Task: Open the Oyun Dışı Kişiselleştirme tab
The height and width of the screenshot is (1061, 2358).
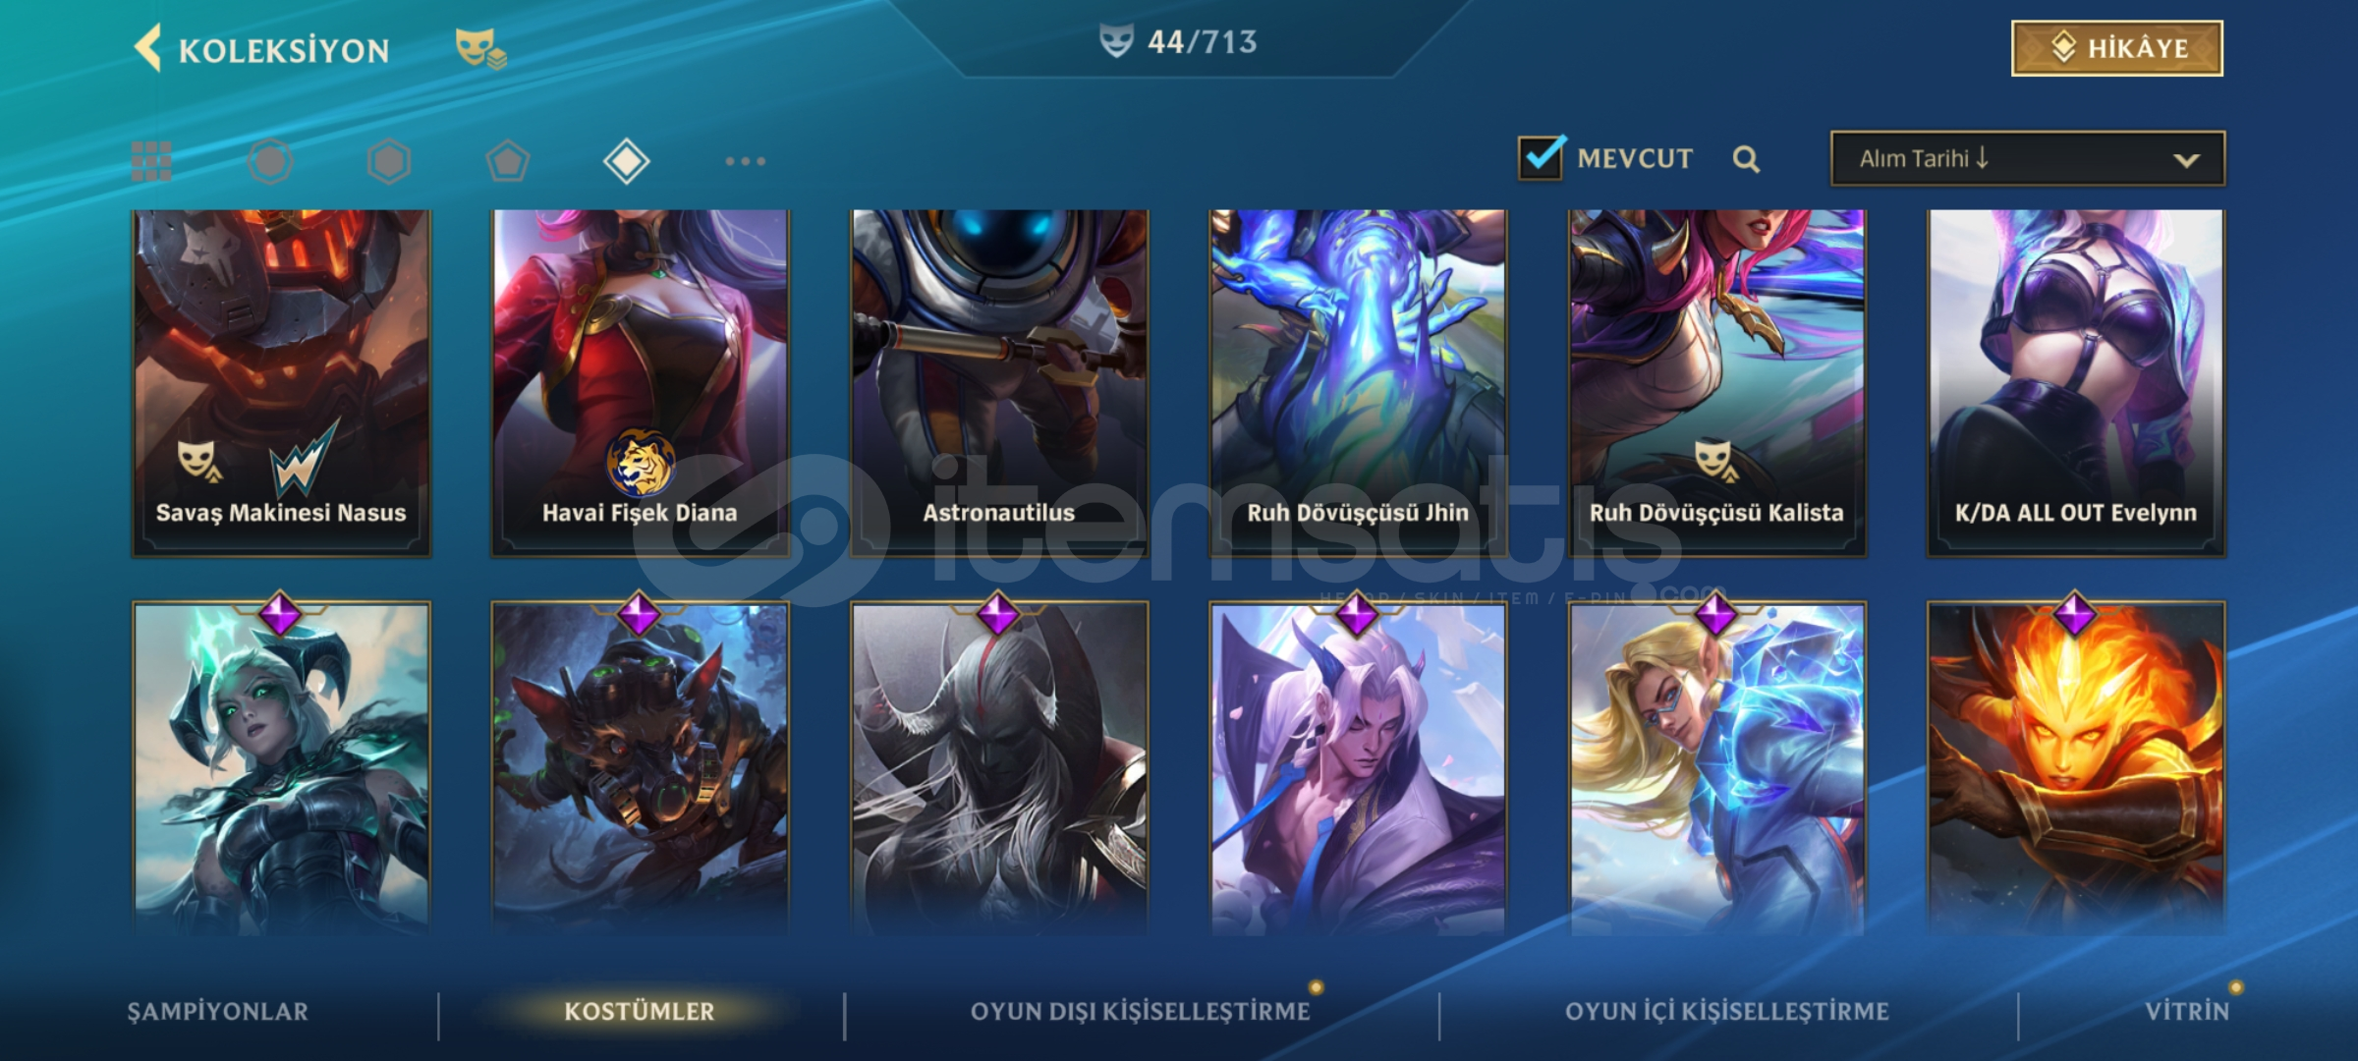Action: coord(1141,1012)
